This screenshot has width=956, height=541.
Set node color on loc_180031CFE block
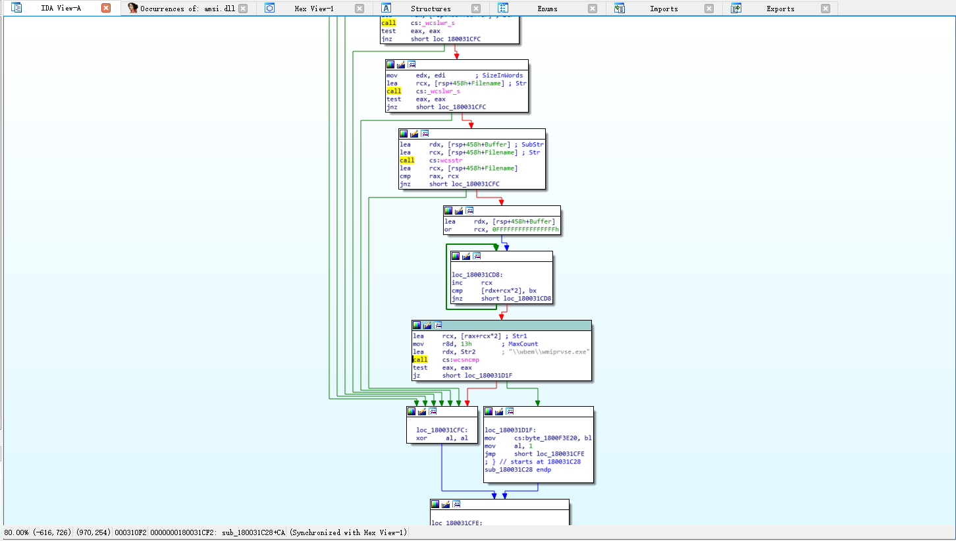tap(435, 504)
